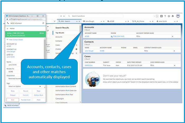Click the favorites star icon

click(x=155, y=16)
